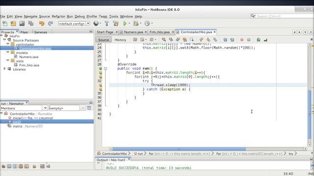Viewport: 314px width, 176px height.
Task: Toggle fourth filter icon in Navigator bottom bar
Action: coord(21,166)
